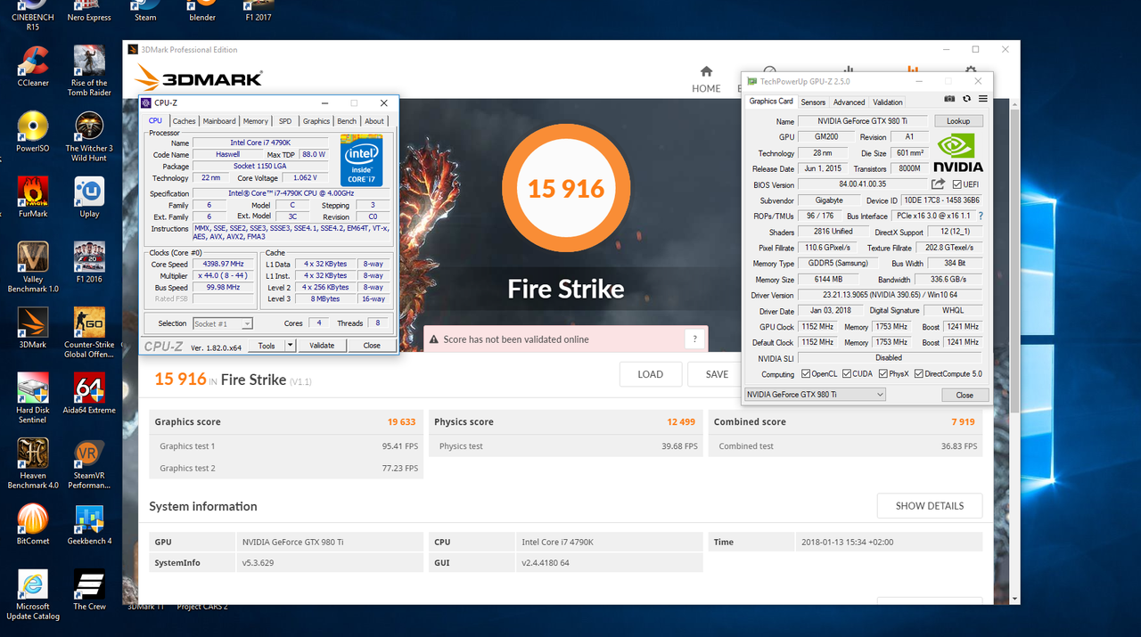Viewport: 1141px width, 637px height.
Task: Open Aida64 Extreme desktop icon
Action: (x=89, y=394)
